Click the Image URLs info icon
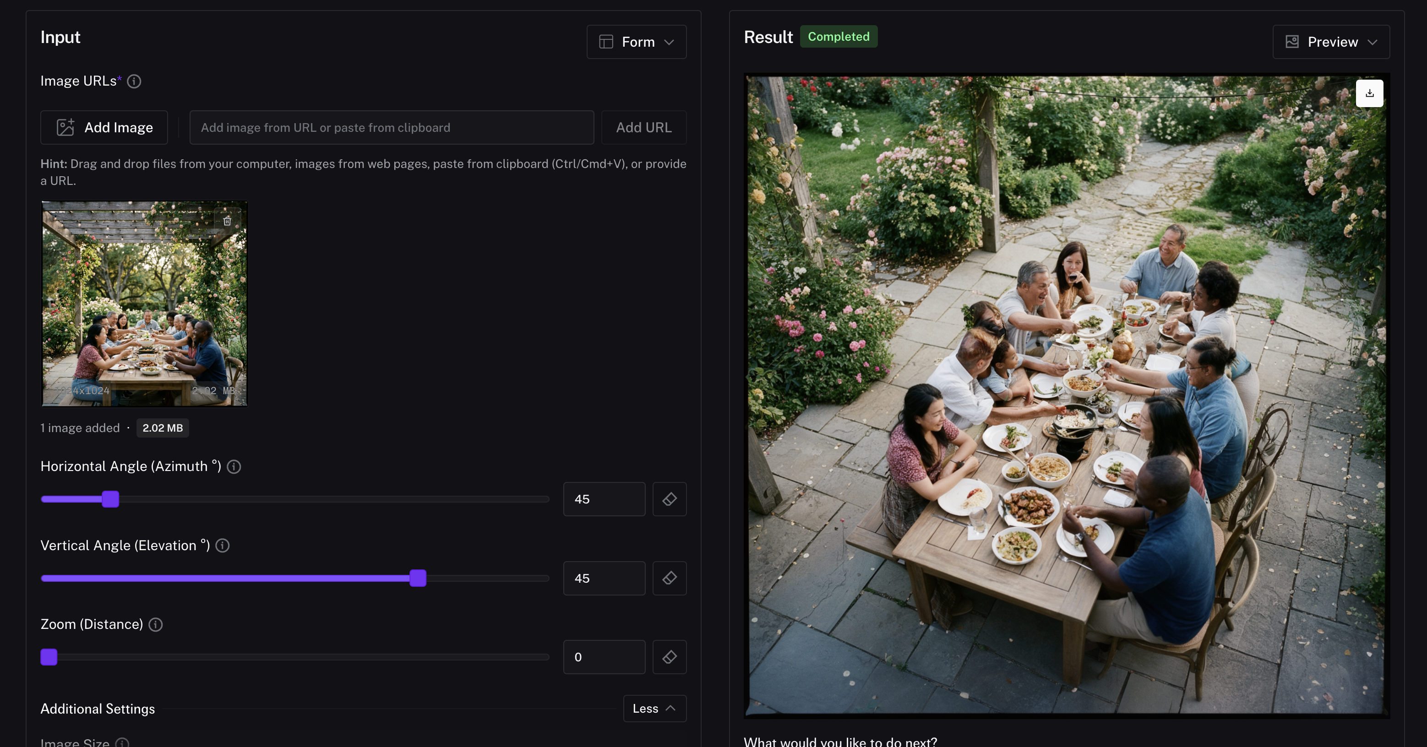Image resolution: width=1427 pixels, height=747 pixels. pyautogui.click(x=134, y=81)
